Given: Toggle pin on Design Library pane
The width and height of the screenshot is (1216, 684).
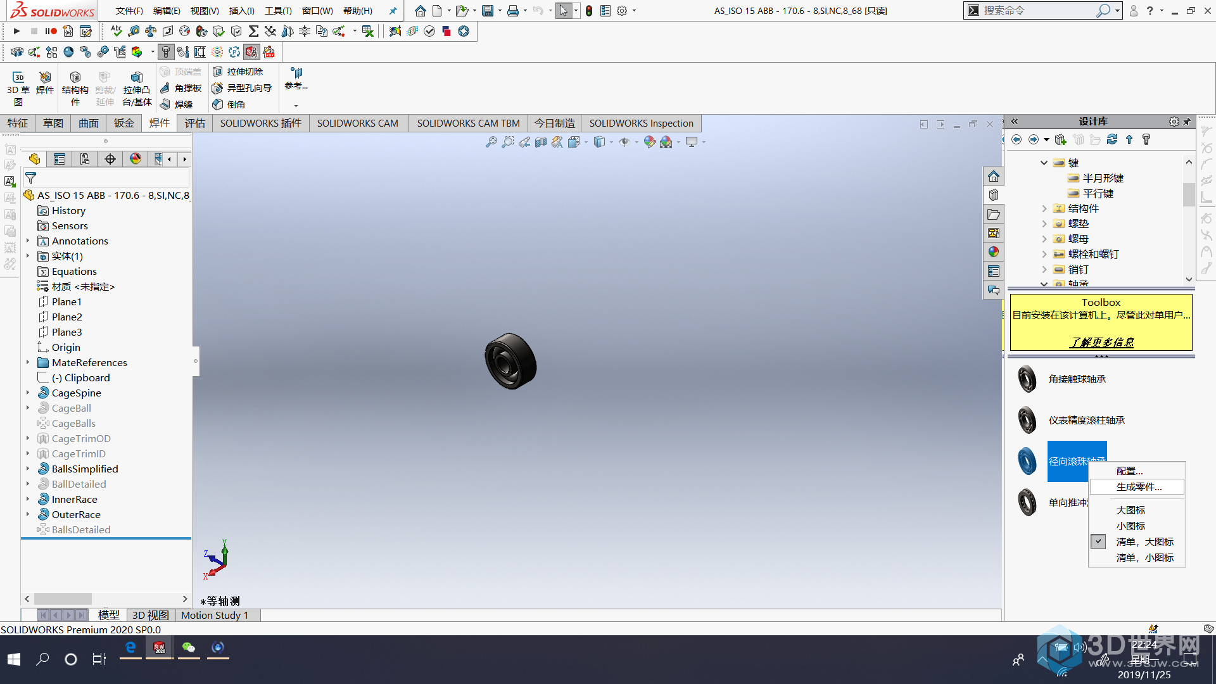Looking at the screenshot, I should click(1187, 121).
